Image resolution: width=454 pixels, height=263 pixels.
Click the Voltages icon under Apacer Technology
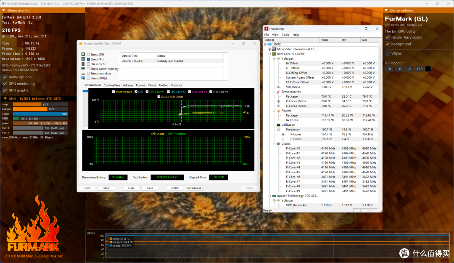coord(279,200)
